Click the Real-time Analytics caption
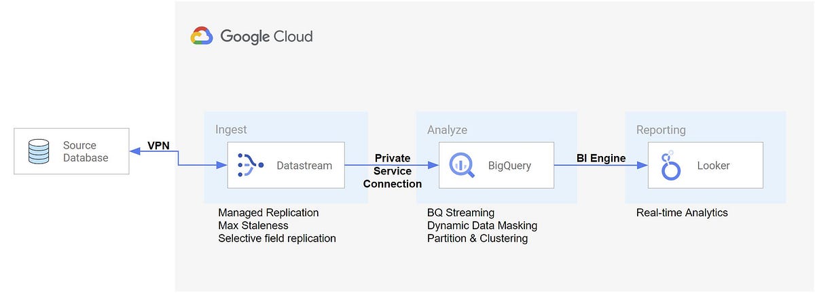The height and width of the screenshot is (293, 815). click(682, 213)
